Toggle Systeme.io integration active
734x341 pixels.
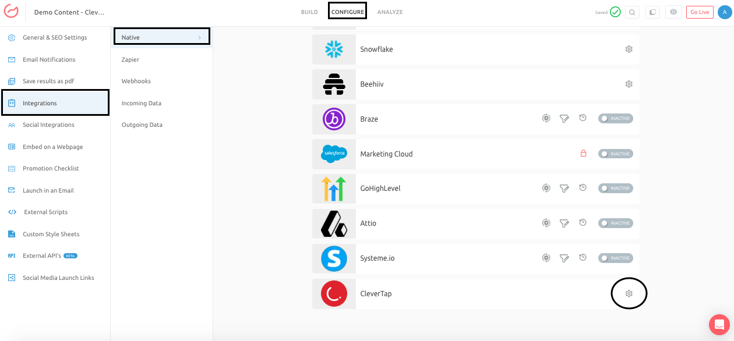tap(615, 258)
